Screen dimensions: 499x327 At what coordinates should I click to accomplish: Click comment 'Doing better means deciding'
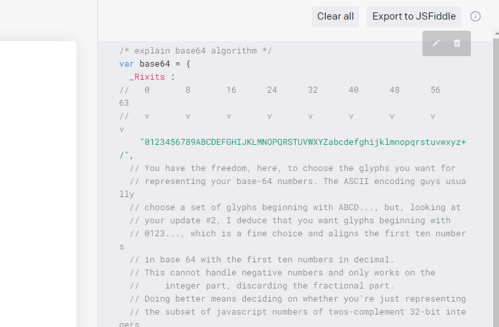coord(298,299)
